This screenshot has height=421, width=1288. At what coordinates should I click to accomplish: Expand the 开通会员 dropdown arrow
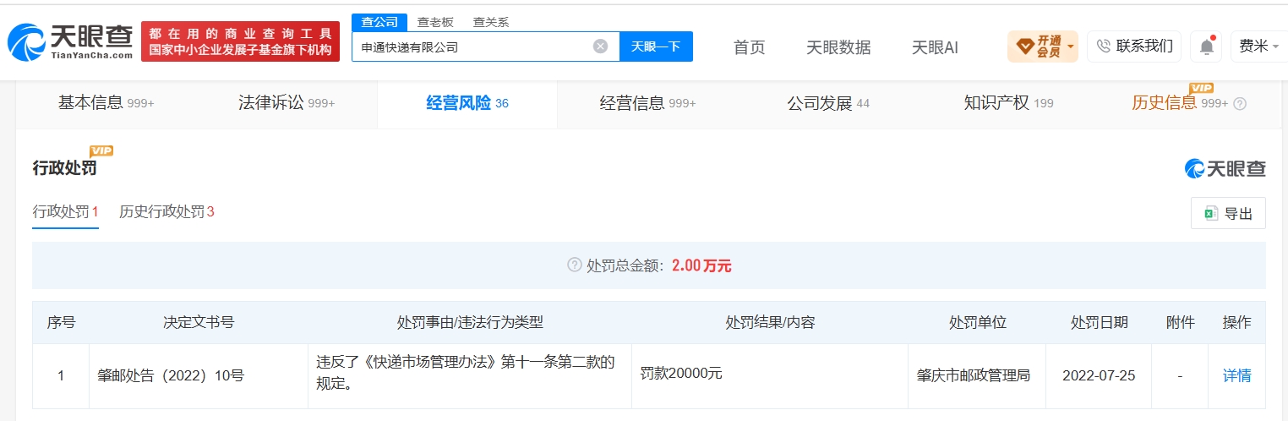coord(1072,46)
